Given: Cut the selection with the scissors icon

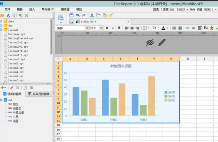Looking at the screenshot, I should pos(92,15).
